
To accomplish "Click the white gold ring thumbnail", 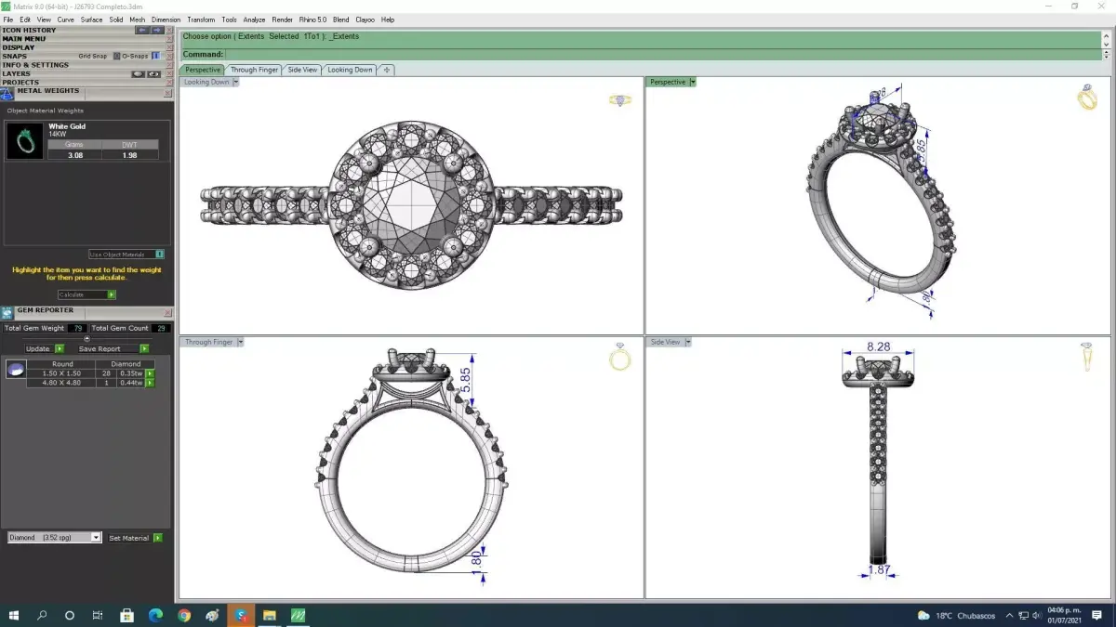I will [25, 141].
